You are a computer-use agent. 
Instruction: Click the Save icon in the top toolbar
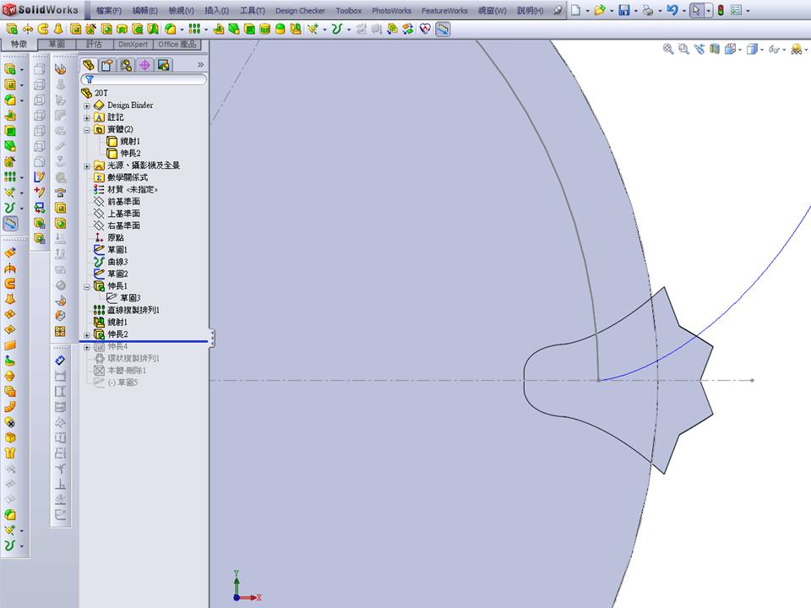point(624,10)
